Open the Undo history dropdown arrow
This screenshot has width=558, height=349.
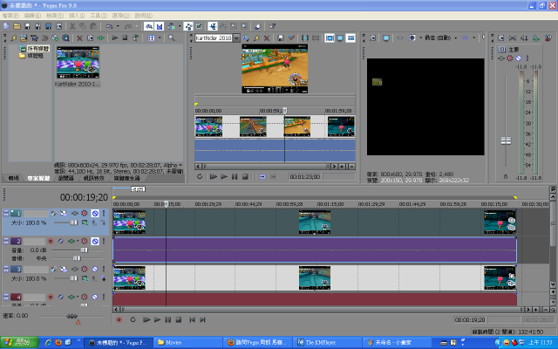coord(118,26)
